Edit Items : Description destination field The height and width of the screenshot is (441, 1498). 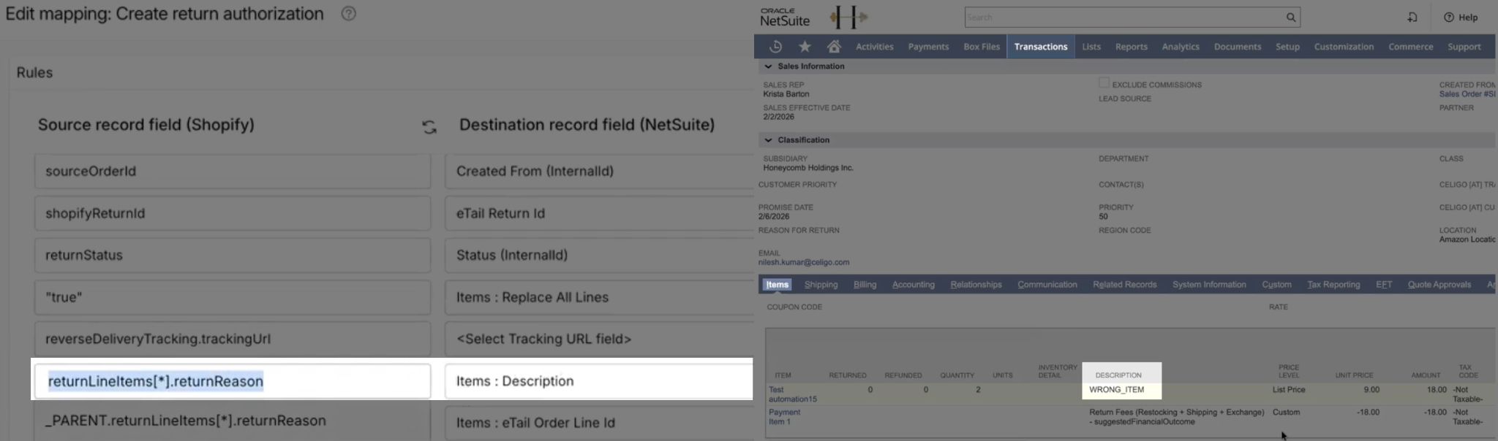[x=599, y=381]
